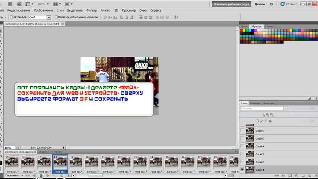Open the Анализ menu
318x179 pixels.
click(x=105, y=10)
